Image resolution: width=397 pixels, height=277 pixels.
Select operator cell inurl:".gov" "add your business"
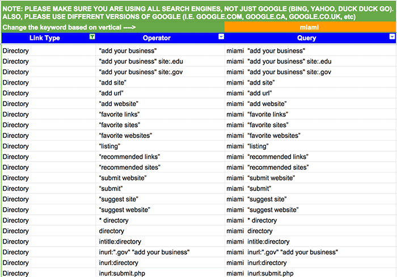(x=161, y=252)
